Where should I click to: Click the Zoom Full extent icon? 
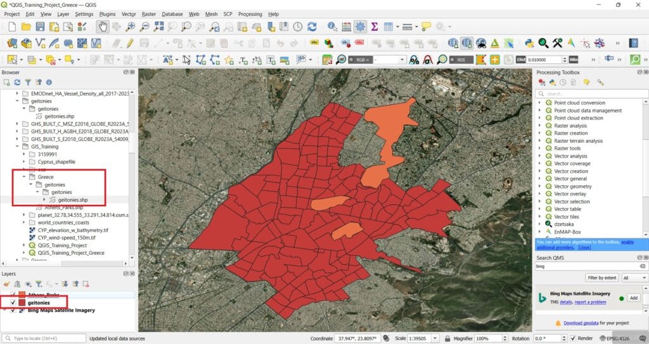pos(158,27)
